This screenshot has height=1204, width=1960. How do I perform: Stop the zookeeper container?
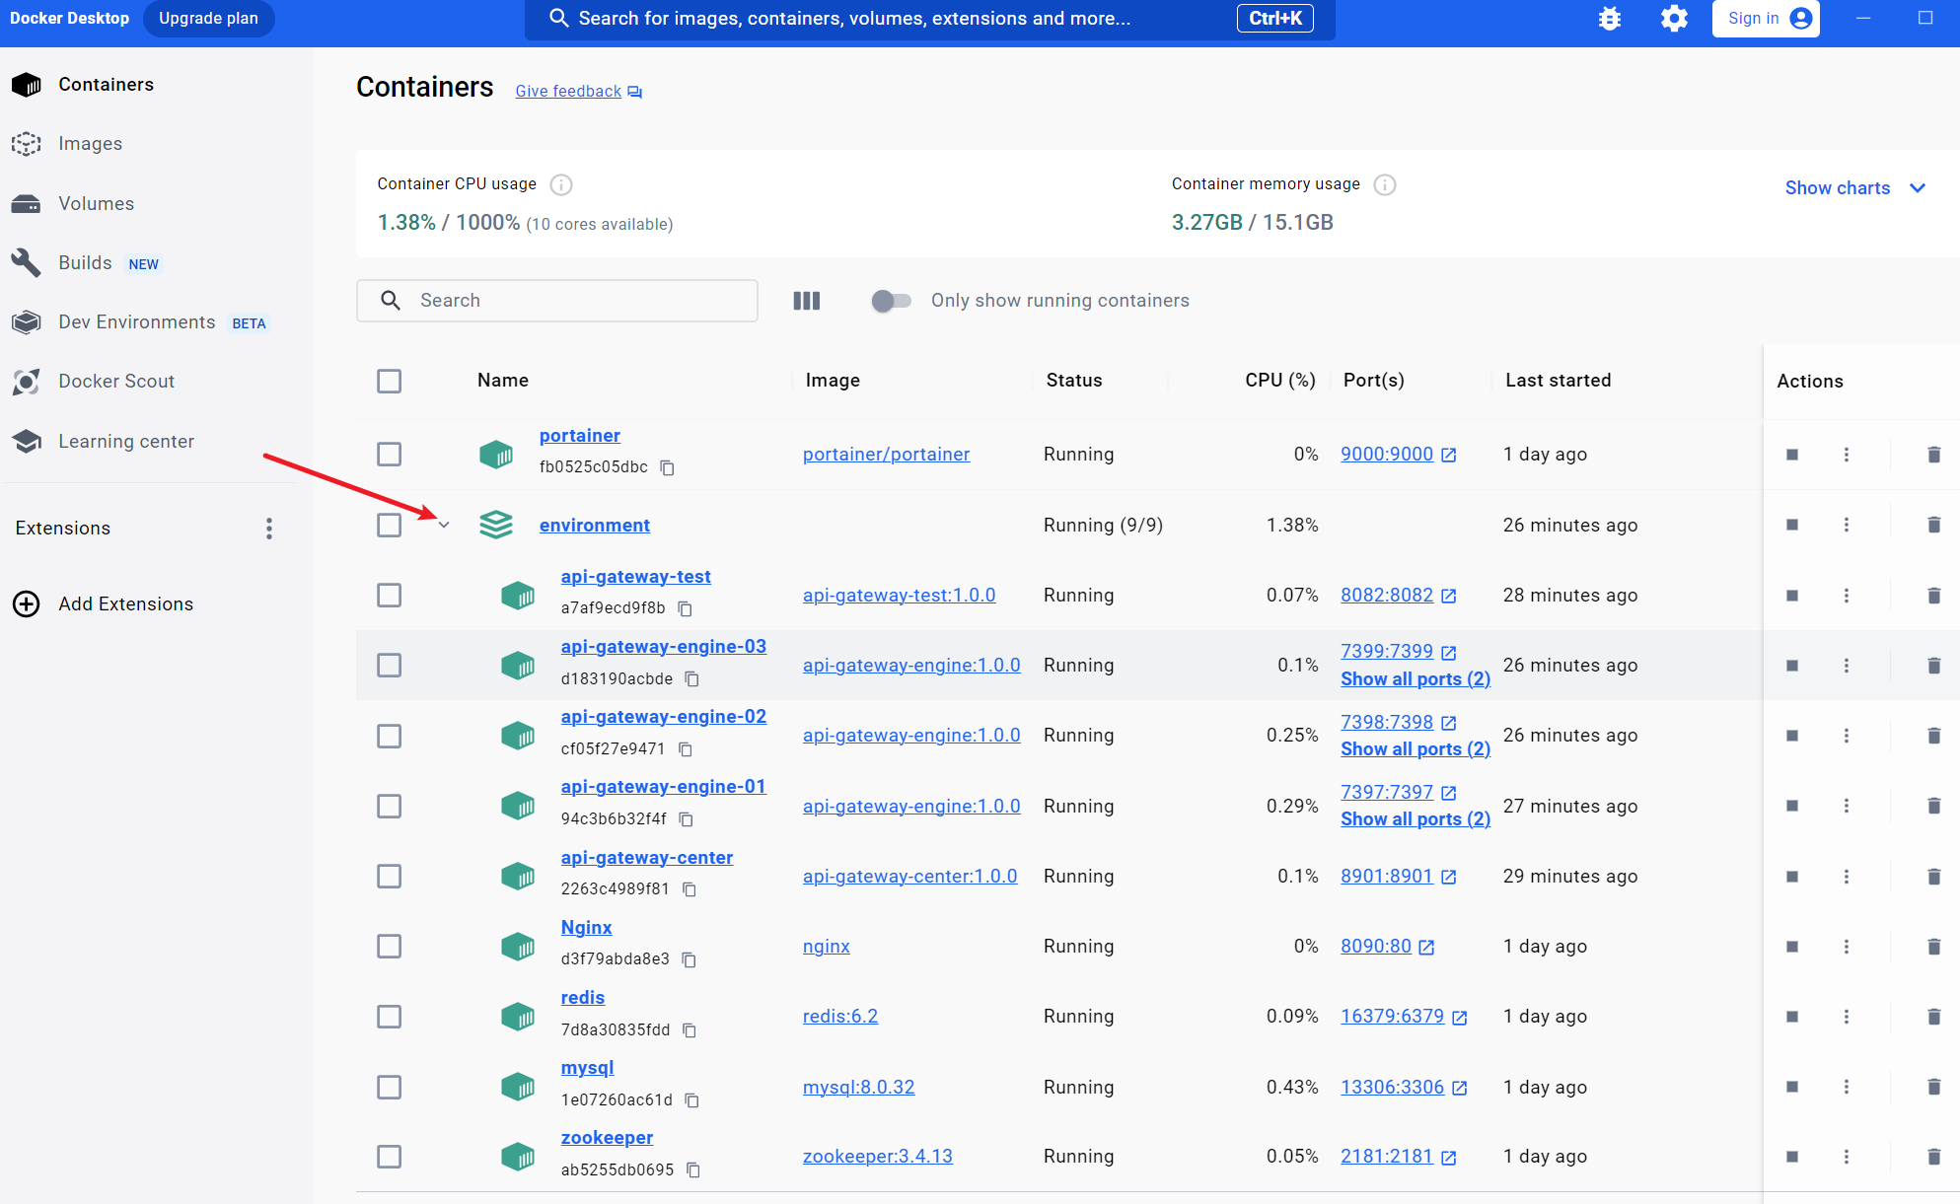point(1791,1157)
